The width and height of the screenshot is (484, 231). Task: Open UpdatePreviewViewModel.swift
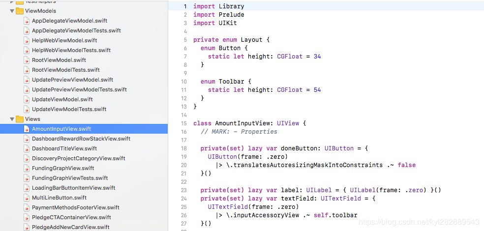(72, 80)
